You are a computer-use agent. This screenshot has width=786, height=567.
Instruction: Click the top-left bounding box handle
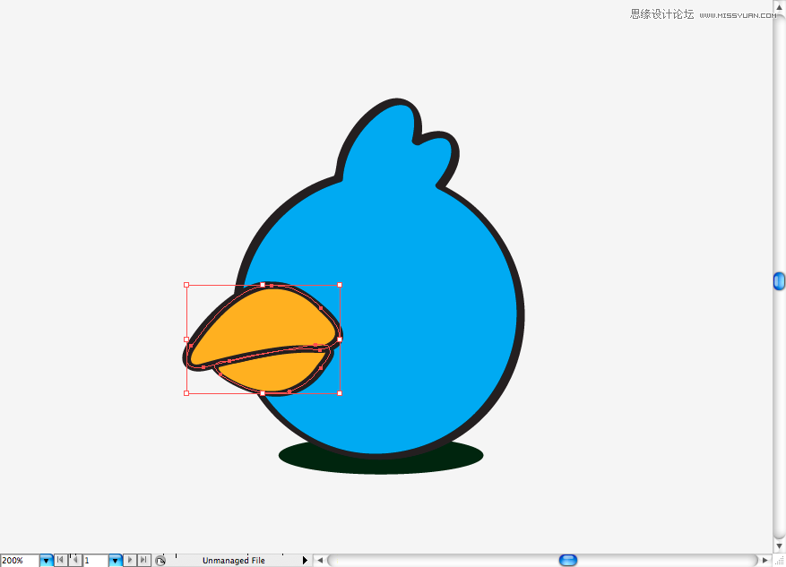tap(186, 285)
